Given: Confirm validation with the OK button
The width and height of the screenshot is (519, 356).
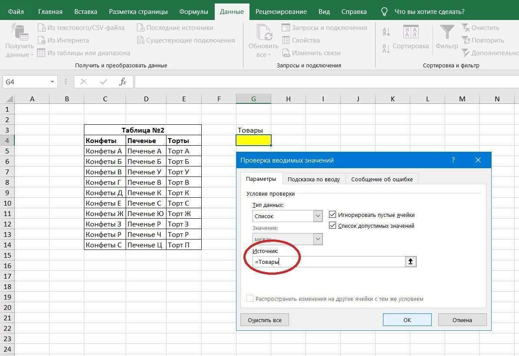Looking at the screenshot, I should pyautogui.click(x=407, y=320).
